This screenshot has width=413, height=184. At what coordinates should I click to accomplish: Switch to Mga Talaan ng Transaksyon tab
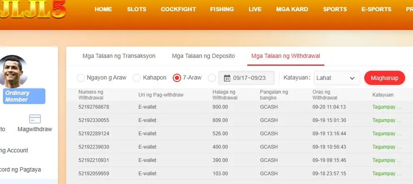[x=119, y=56]
